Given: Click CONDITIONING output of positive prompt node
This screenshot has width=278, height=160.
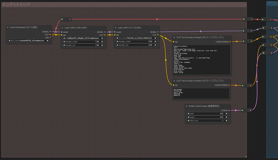Looking at the screenshot, I should (230, 42).
